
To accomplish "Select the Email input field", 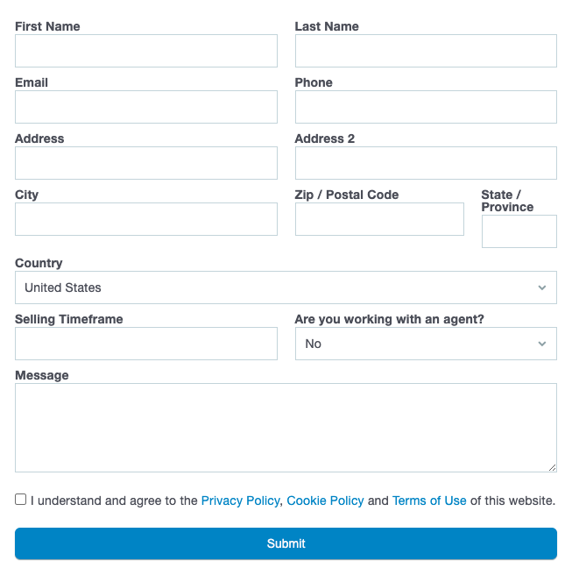I will (x=146, y=107).
